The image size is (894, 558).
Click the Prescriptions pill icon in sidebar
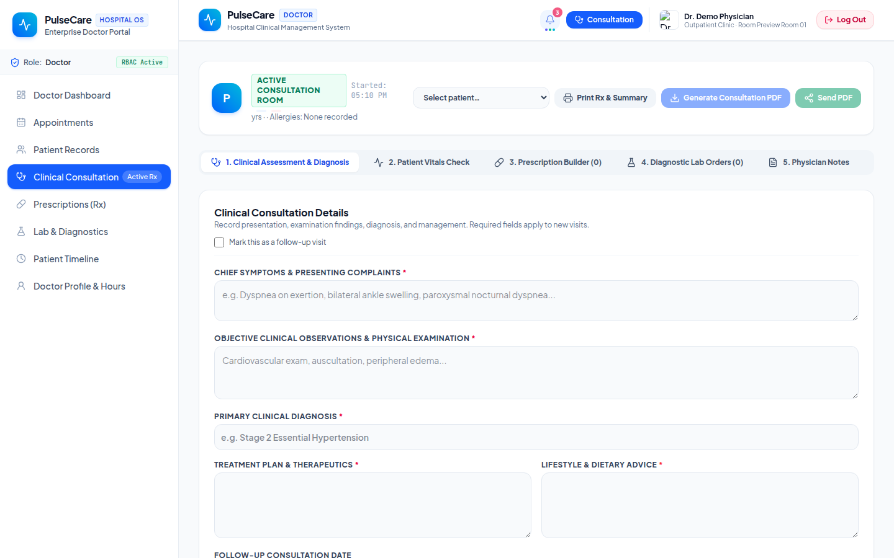tap(21, 204)
